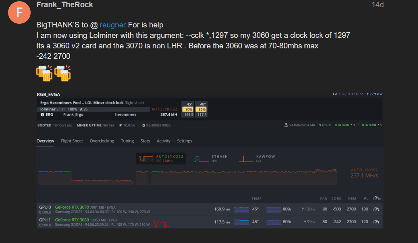
Task: Click the RTX 3060 ×1 GPU count label
Action: [x=372, y=125]
